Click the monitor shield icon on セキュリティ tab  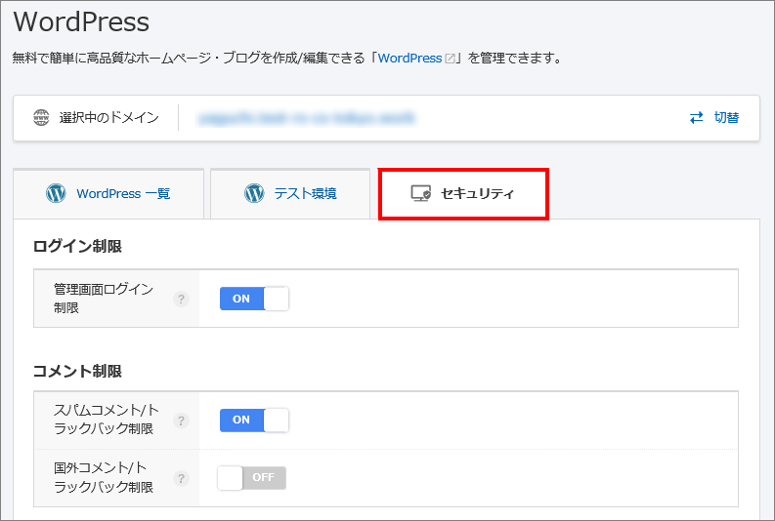[x=420, y=193]
